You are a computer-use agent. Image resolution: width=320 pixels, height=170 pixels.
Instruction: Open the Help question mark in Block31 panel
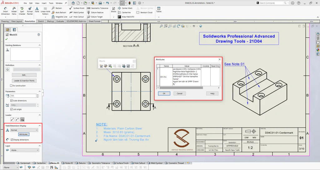point(39,35)
